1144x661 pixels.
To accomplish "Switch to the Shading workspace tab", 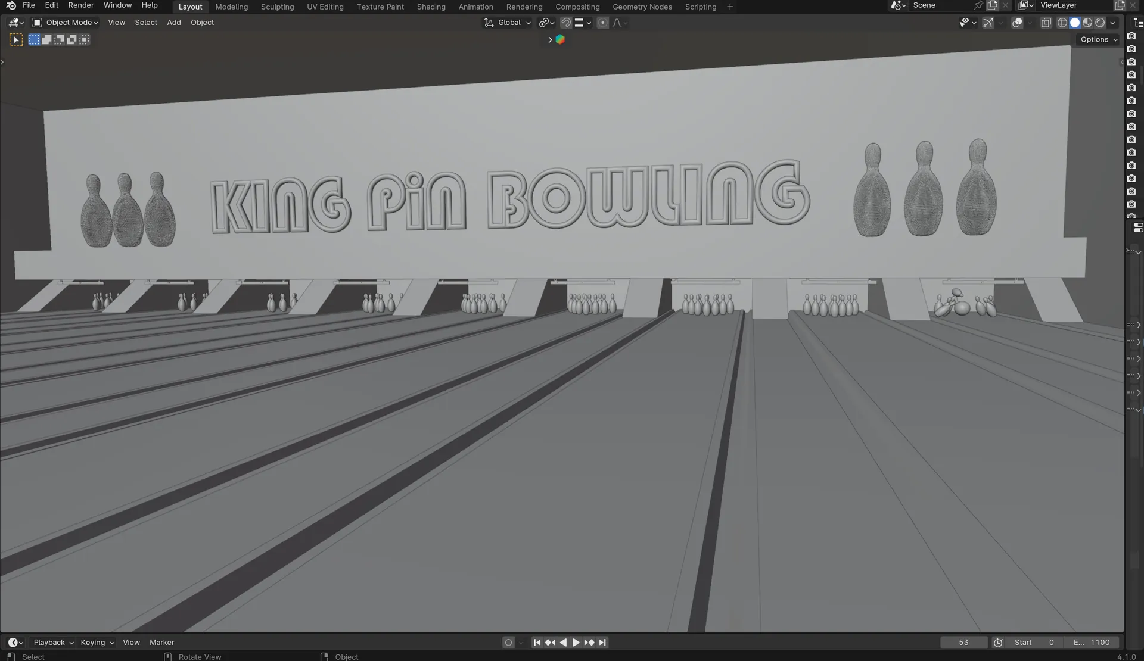I will [431, 7].
